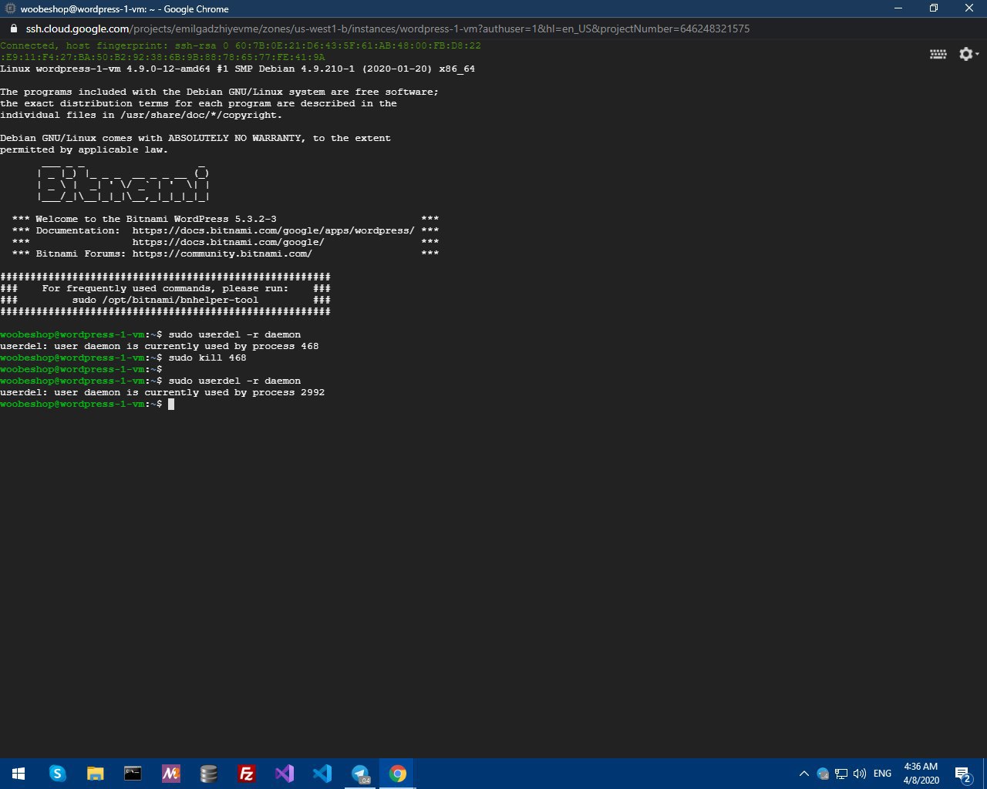Click 'currently used by process 2992' message

point(234,392)
